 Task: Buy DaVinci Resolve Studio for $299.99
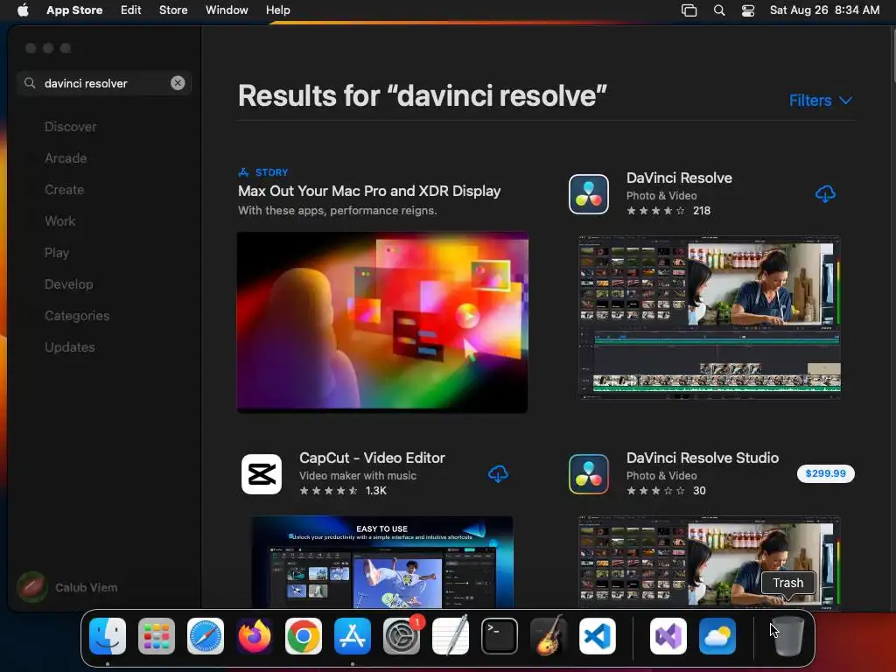coord(825,473)
